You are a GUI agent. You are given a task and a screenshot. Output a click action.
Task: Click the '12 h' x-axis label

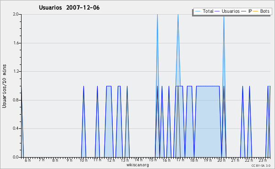click(111, 160)
